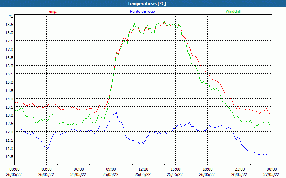Click the 21:00 time axis label
Image resolution: width=286 pixels, height=178 pixels.
point(240,169)
